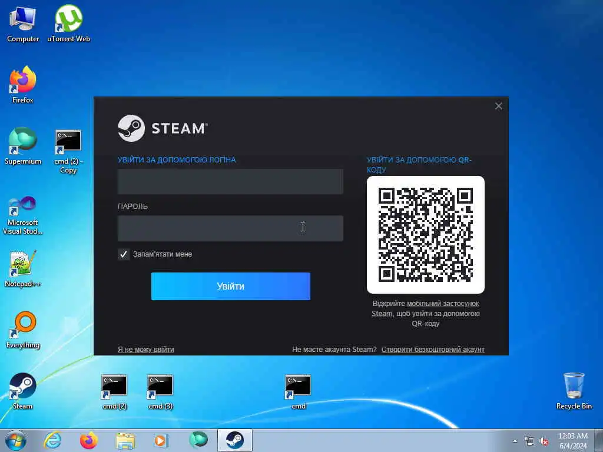Select the cmd (2) - Copy shortcut

(68, 151)
